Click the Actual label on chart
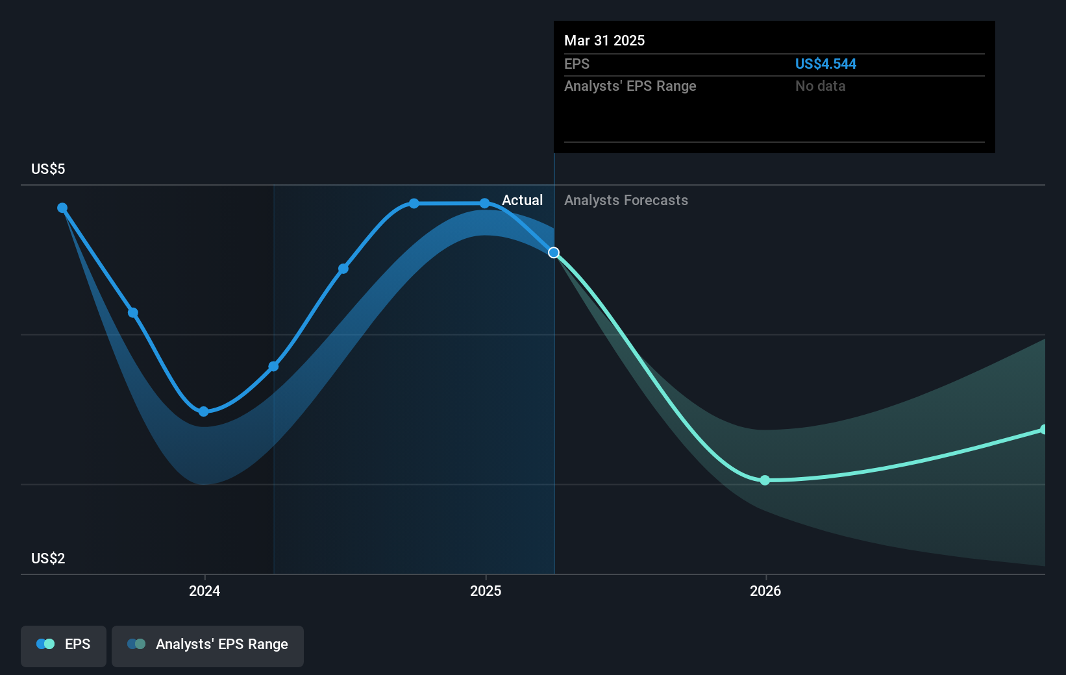Viewport: 1066px width, 675px height. (522, 200)
